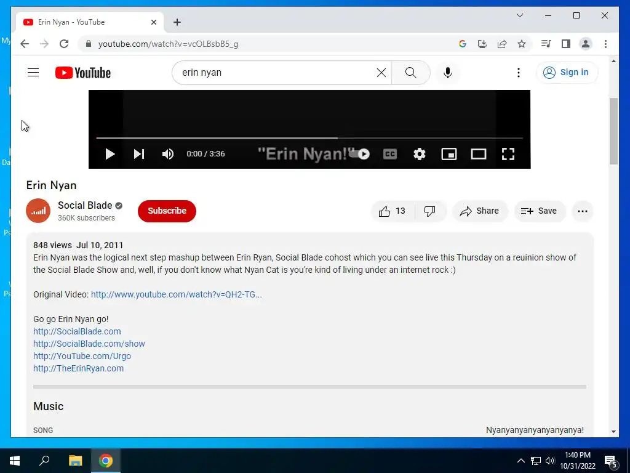Viewport: 630px width, 473px height.
Task: View site information lock icon
Action: point(89,44)
